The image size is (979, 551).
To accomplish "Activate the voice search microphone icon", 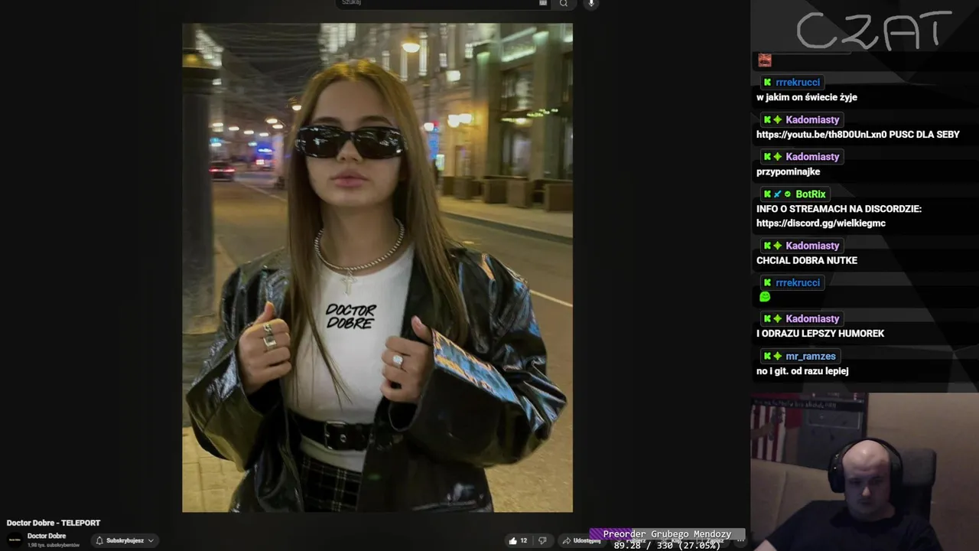I will 590,3.
